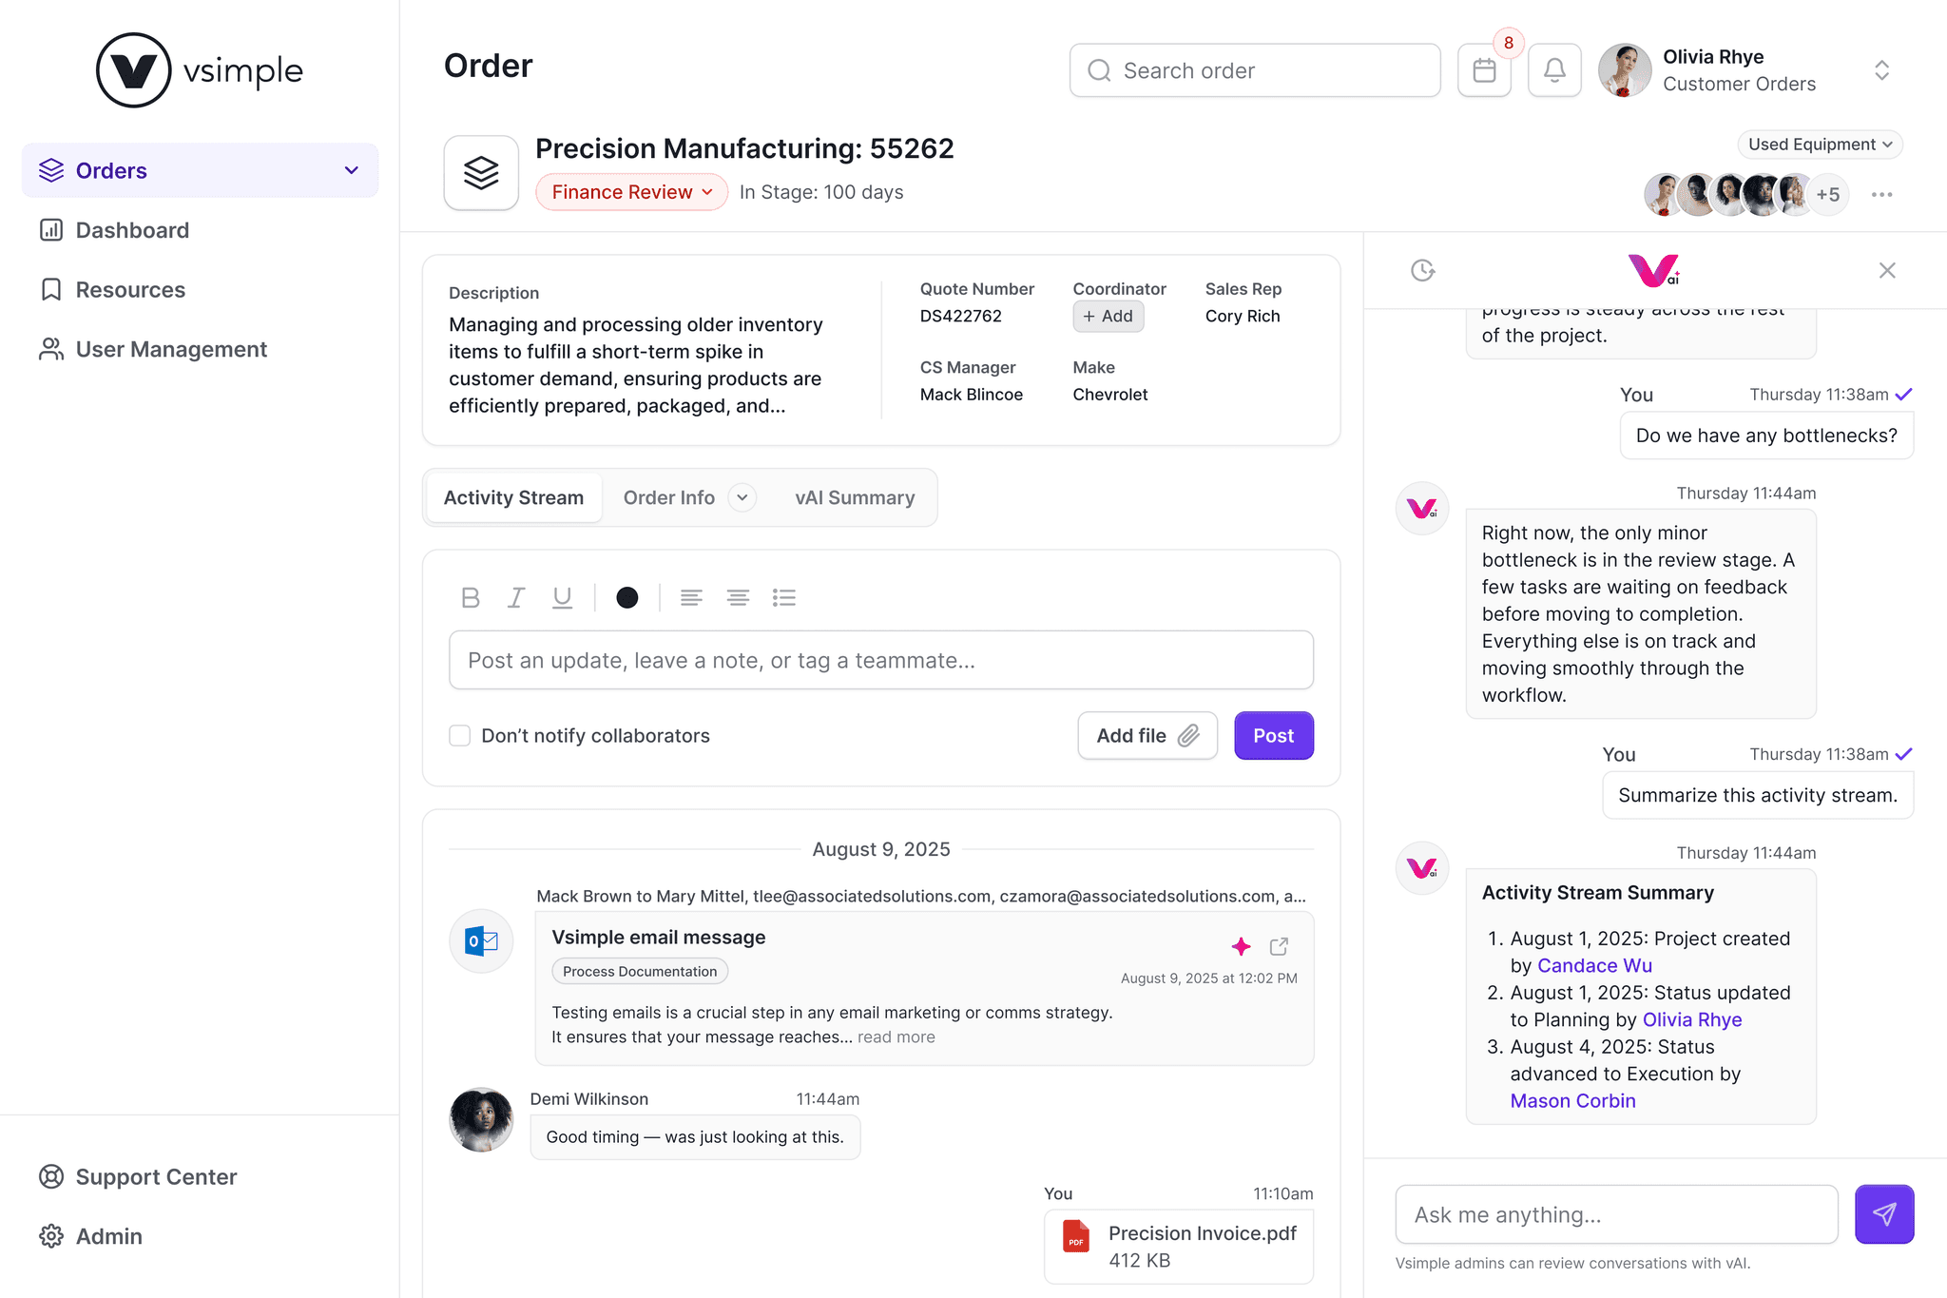The height and width of the screenshot is (1298, 1947).
Task: Open the vAI chat history clock icon
Action: pyautogui.click(x=1422, y=270)
